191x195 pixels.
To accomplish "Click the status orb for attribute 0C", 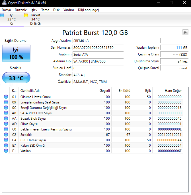I will tap(6, 107).
